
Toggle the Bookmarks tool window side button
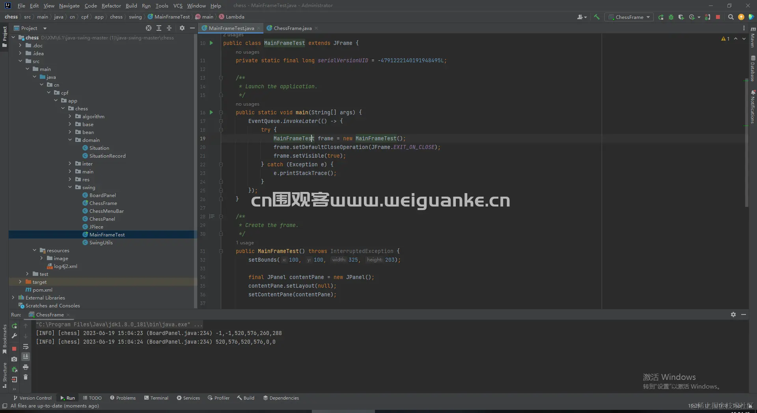pos(4,339)
